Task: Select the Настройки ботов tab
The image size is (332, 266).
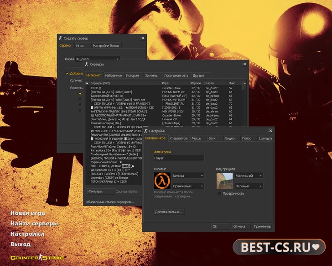Action: pyautogui.click(x=106, y=46)
